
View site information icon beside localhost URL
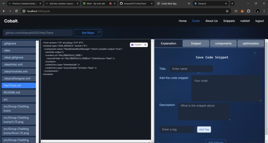(x=24, y=11)
